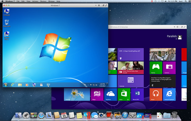Select the Computer desktop icon
Viewport: 191px width, 121px height.
click(x=7, y=12)
